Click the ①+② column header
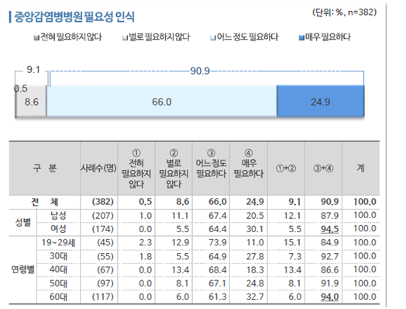The image size is (406, 309). 286,168
